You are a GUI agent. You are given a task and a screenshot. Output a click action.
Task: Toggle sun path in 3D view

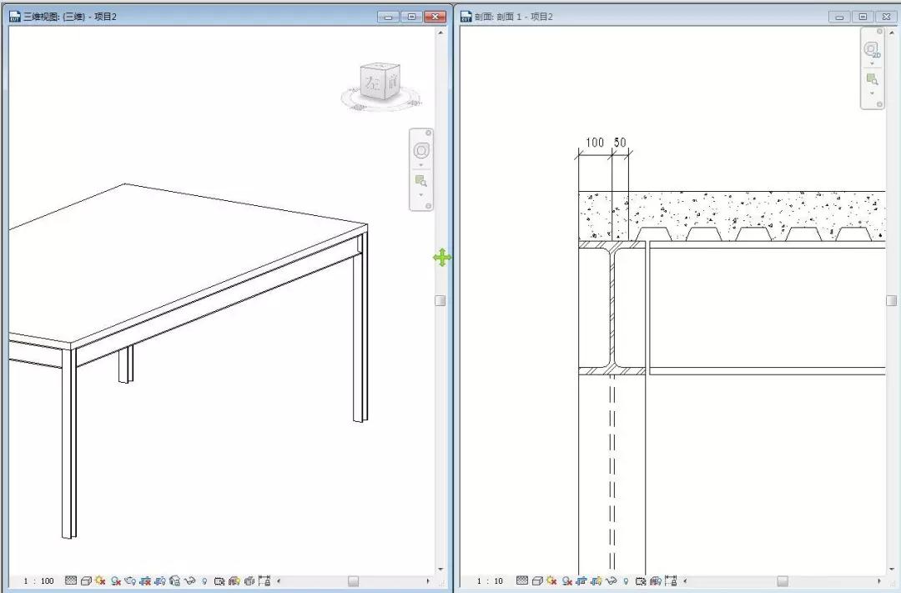pyautogui.click(x=101, y=581)
